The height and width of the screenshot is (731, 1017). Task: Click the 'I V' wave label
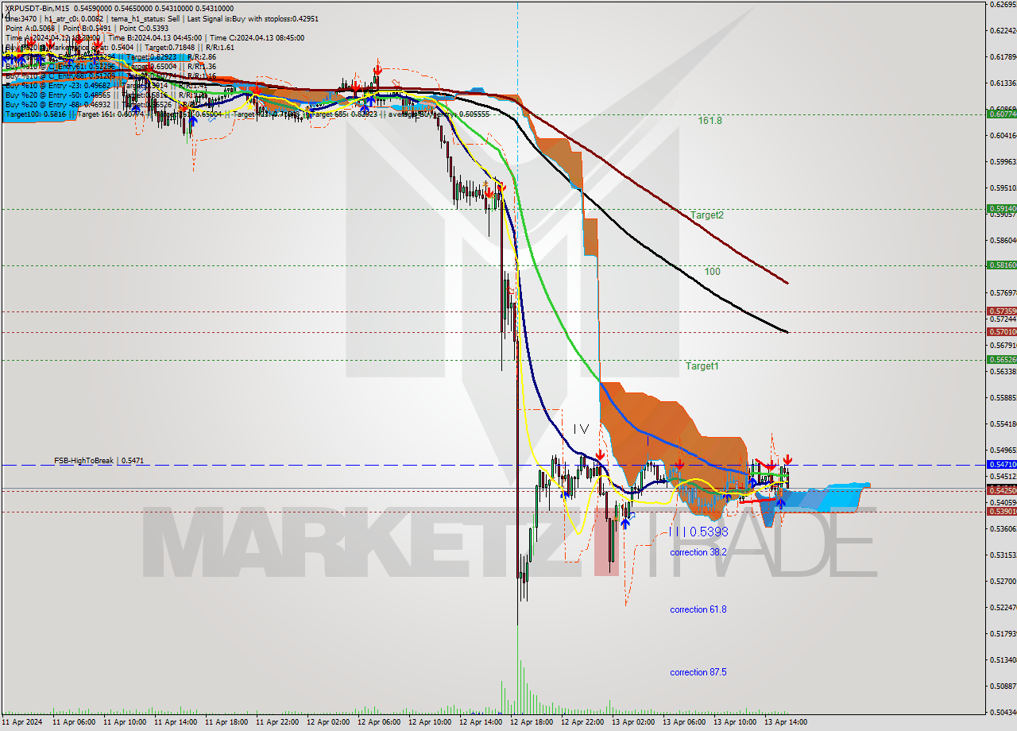582,429
